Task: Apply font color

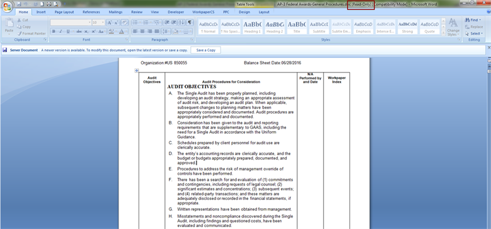Action: [122, 32]
